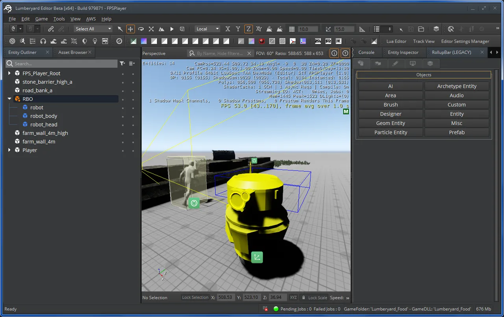Open the folder icon in top toolbar
This screenshot has height=317, width=504.
pos(421,29)
